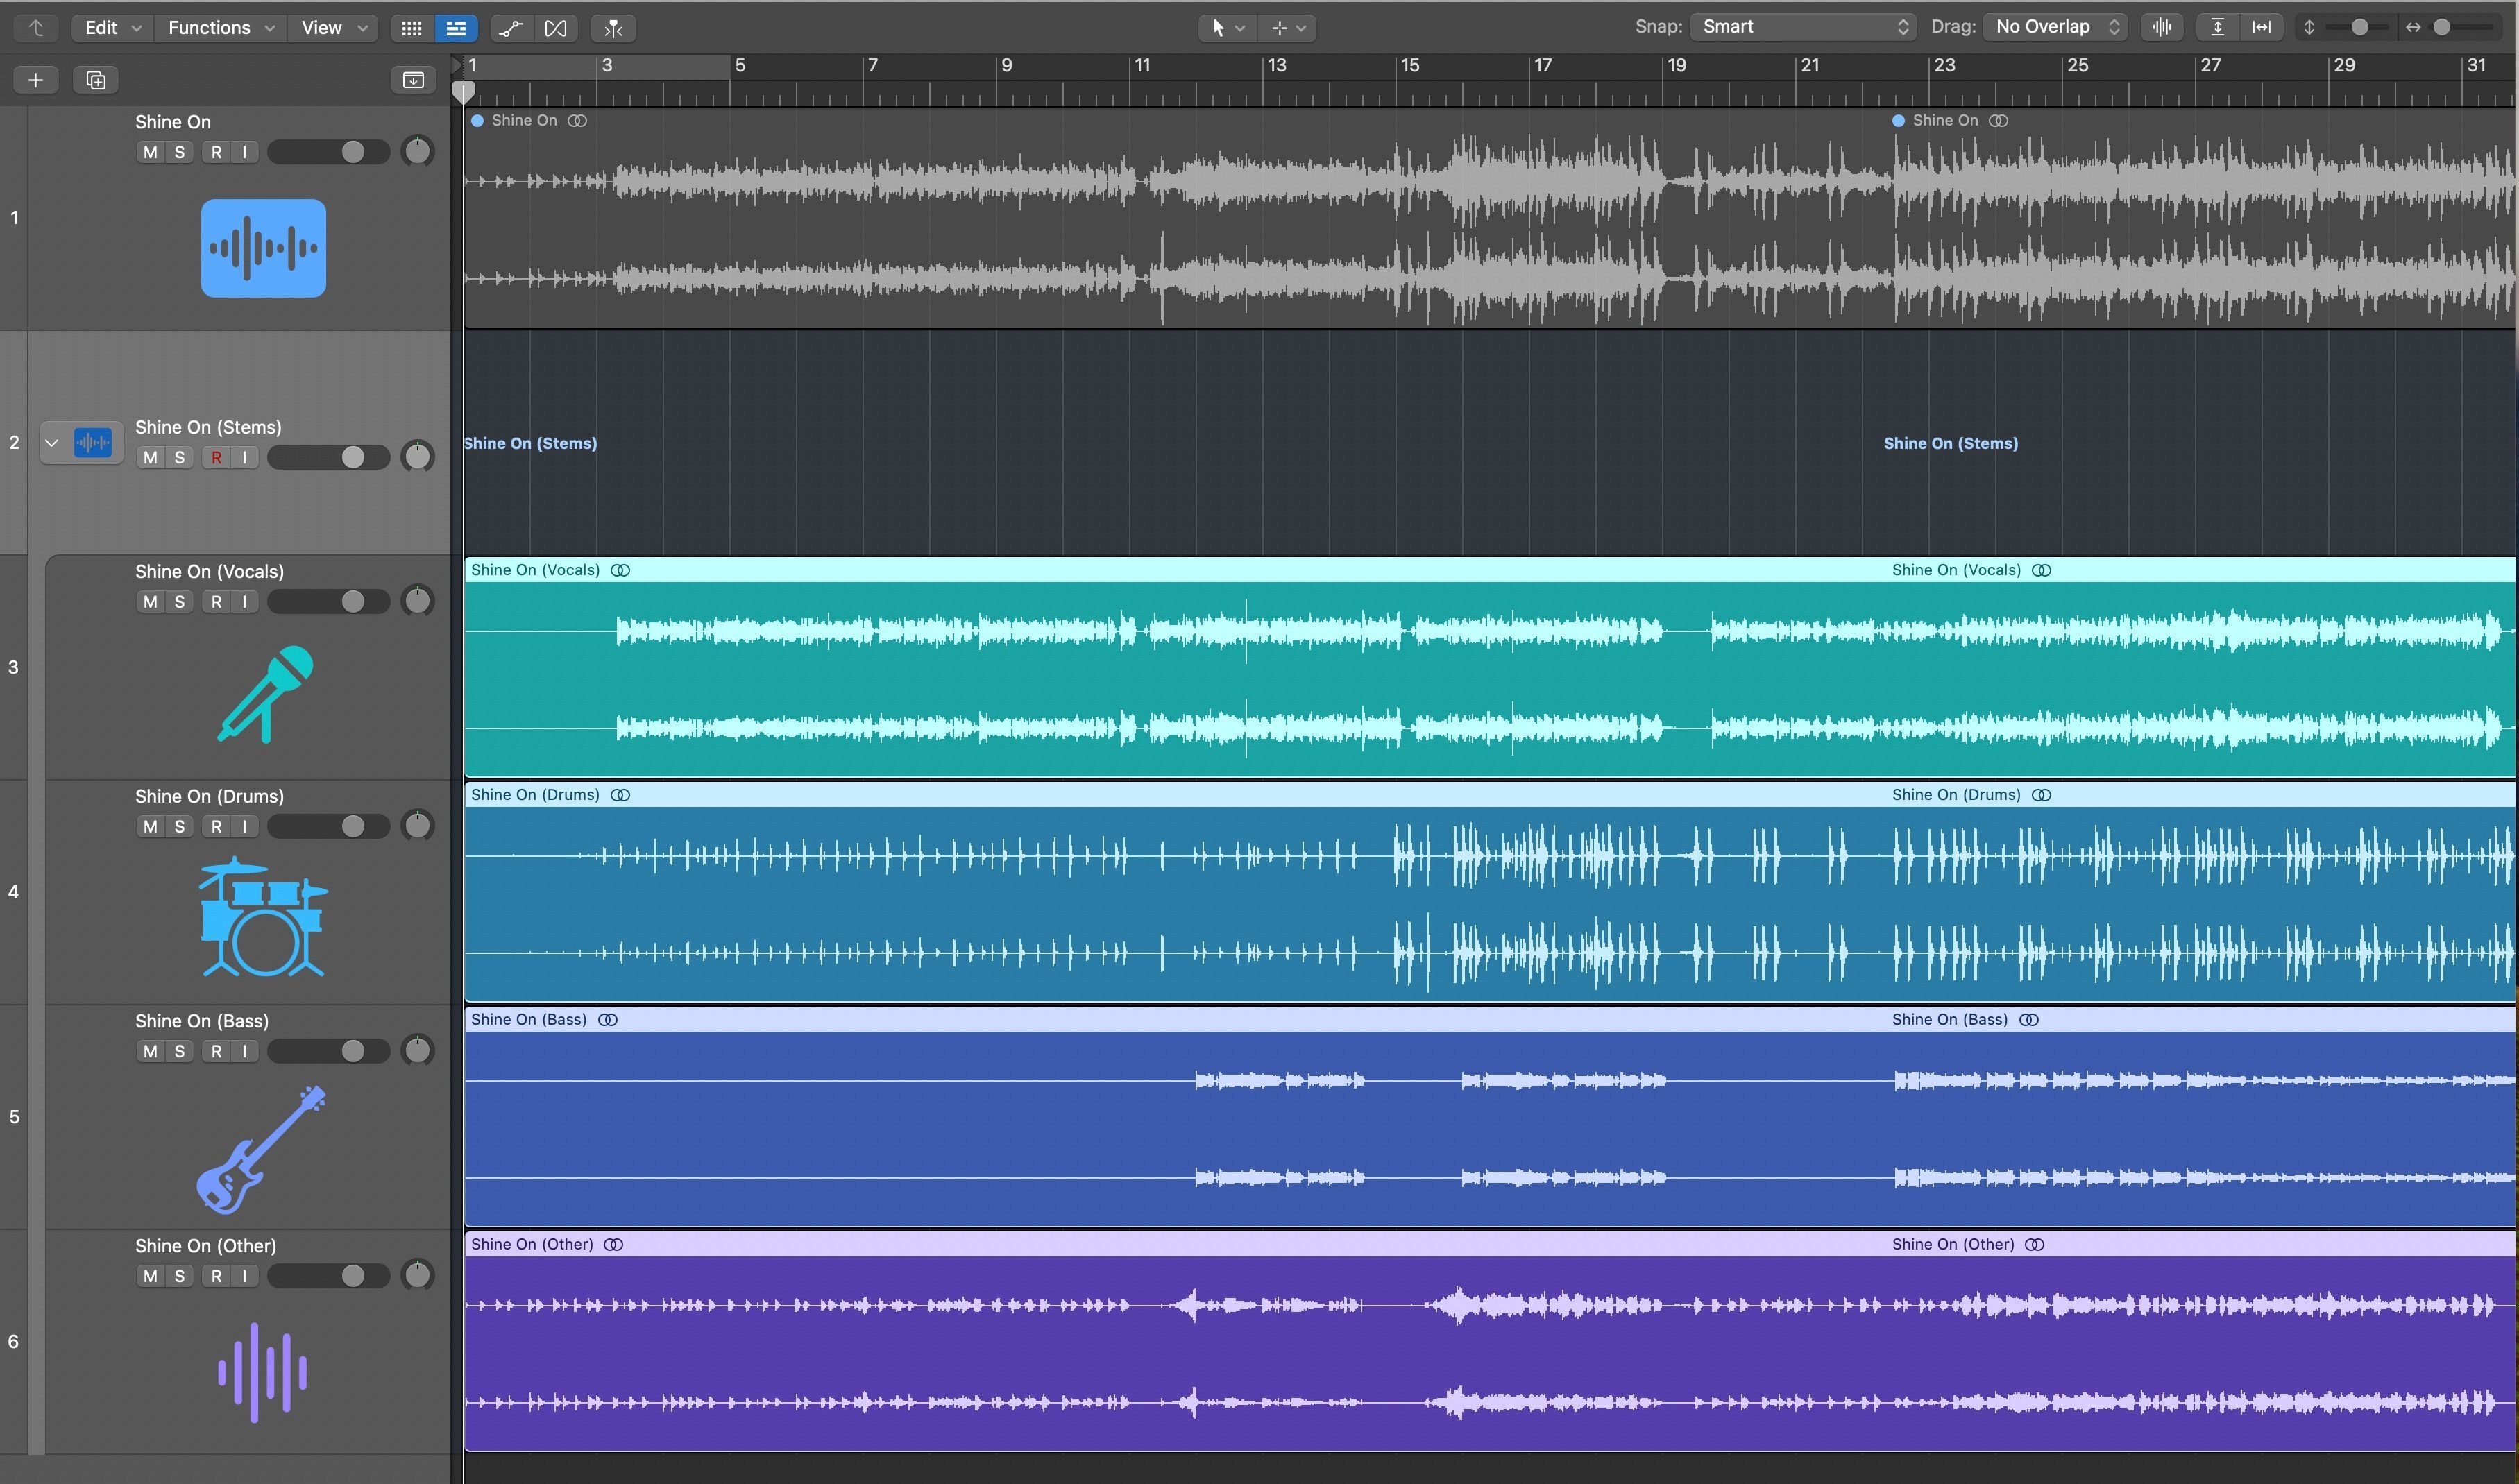Click the Shine On (Stems) stack icon
This screenshot has width=2519, height=1484.
tap(93, 442)
